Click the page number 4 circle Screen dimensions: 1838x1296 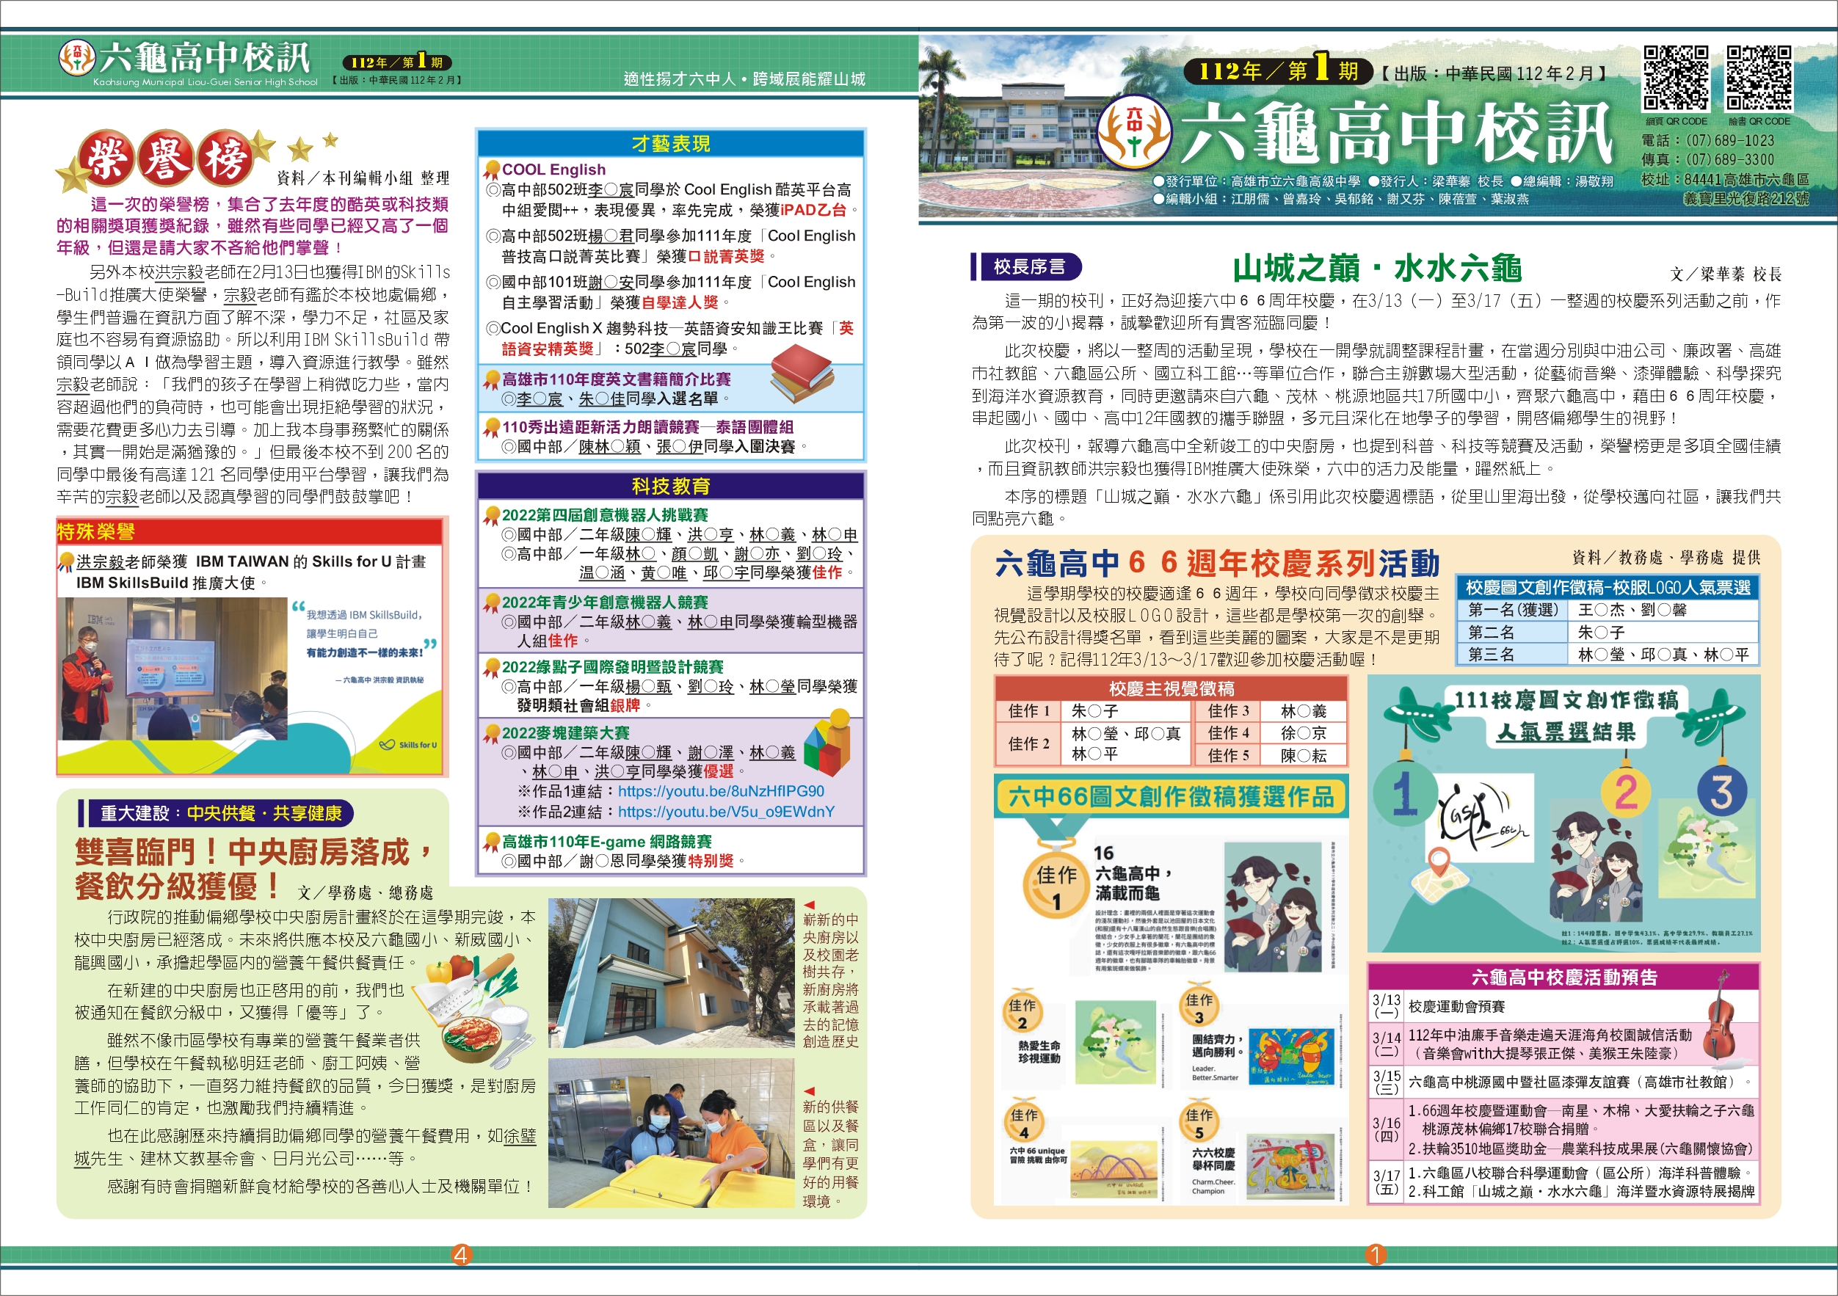pos(460,1254)
